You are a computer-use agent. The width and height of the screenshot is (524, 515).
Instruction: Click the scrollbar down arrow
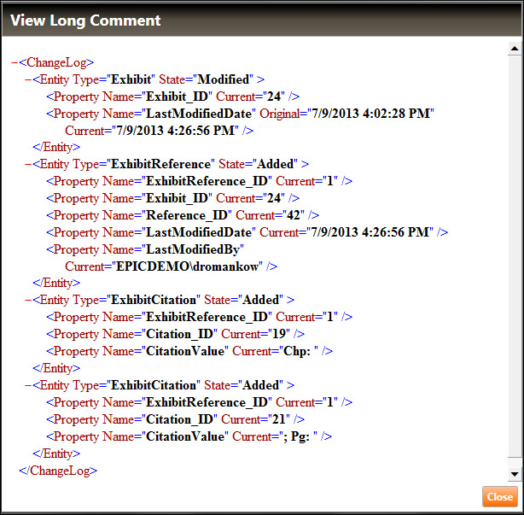(514, 473)
